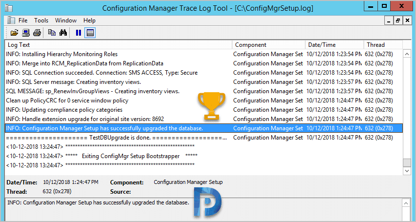
Task: Open the Tools menu
Action: click(41, 20)
